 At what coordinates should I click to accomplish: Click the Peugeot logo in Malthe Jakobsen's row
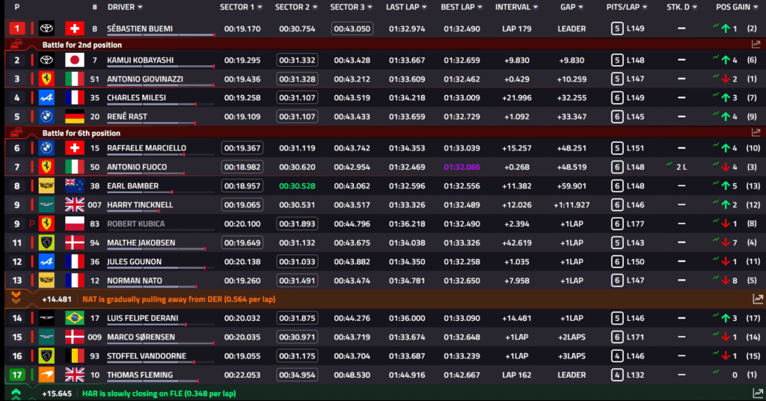click(46, 242)
